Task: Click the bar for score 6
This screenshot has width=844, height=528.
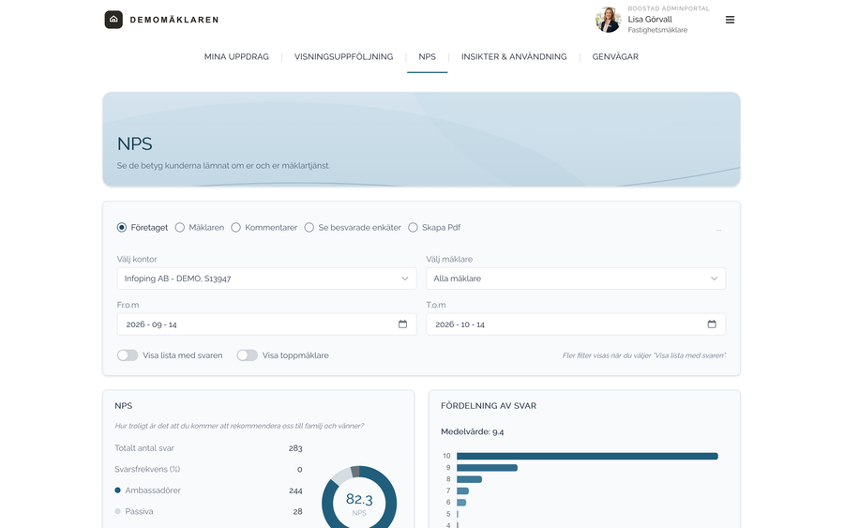Action: pyautogui.click(x=461, y=502)
